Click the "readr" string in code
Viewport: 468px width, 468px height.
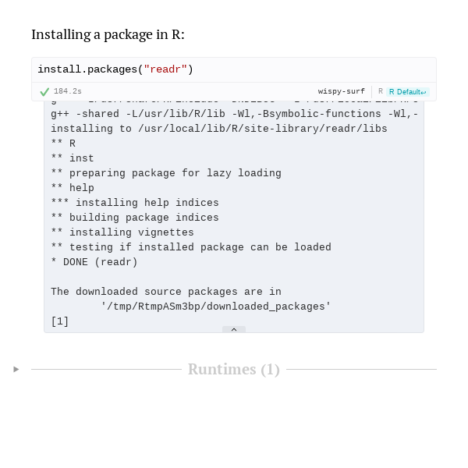click(x=165, y=69)
